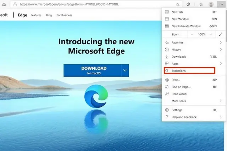
Task: Open Settings from the menu
Action: point(194,110)
